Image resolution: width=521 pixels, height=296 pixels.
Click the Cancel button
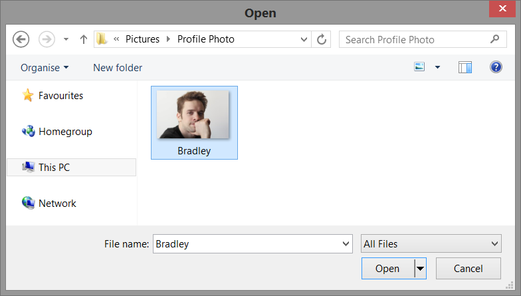click(x=468, y=269)
